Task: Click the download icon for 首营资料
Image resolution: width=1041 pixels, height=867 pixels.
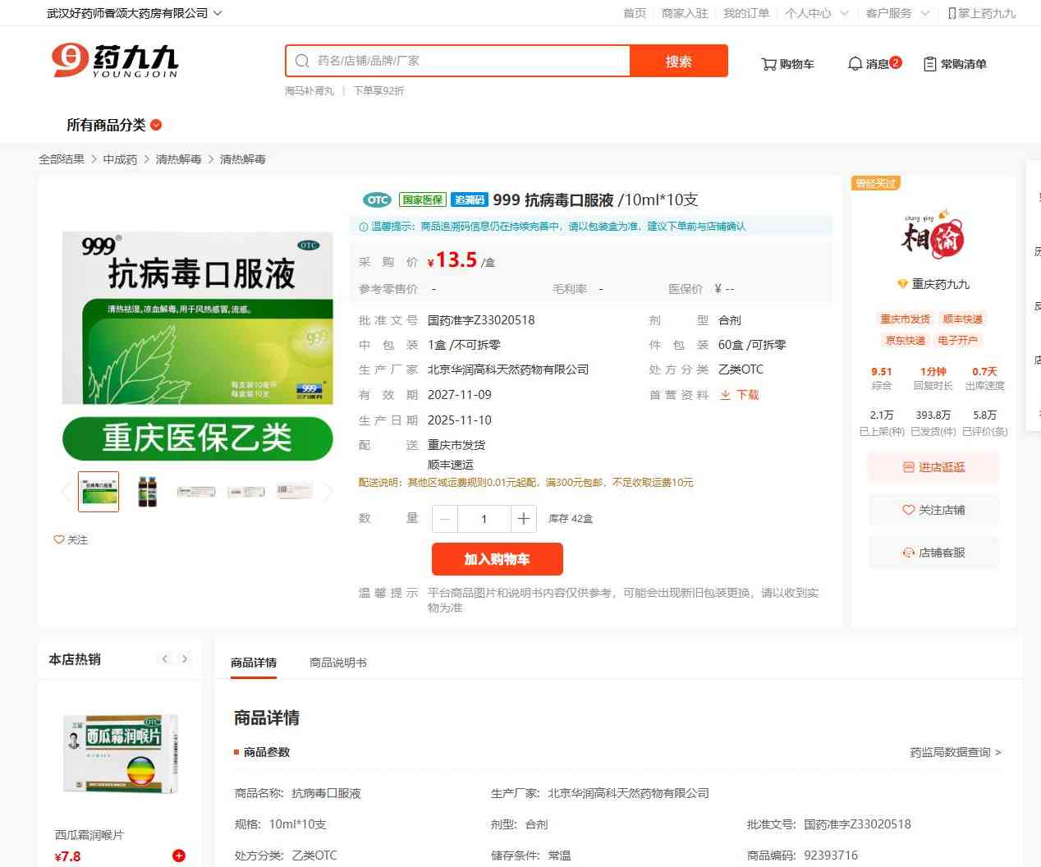Action: [x=725, y=395]
